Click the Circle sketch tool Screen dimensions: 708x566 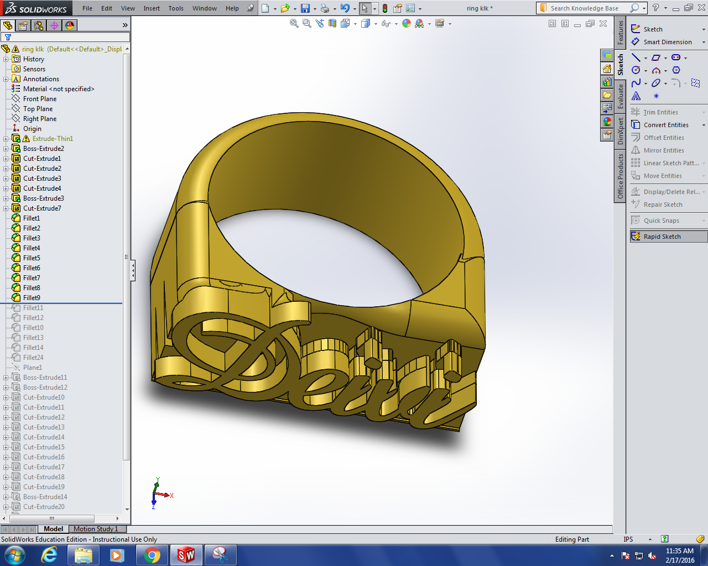pos(636,70)
